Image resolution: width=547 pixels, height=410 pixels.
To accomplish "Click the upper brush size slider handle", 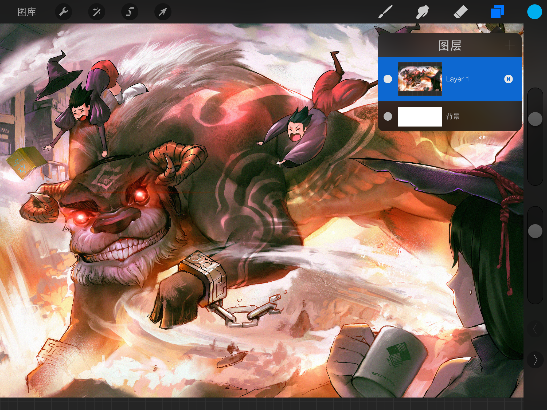I will click(x=535, y=119).
